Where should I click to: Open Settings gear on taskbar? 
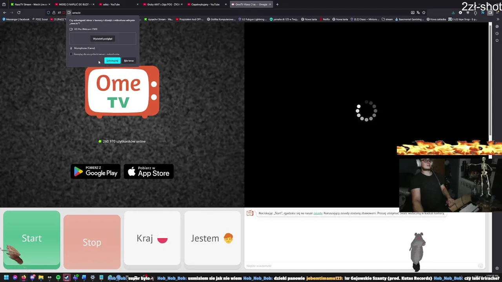93,277
